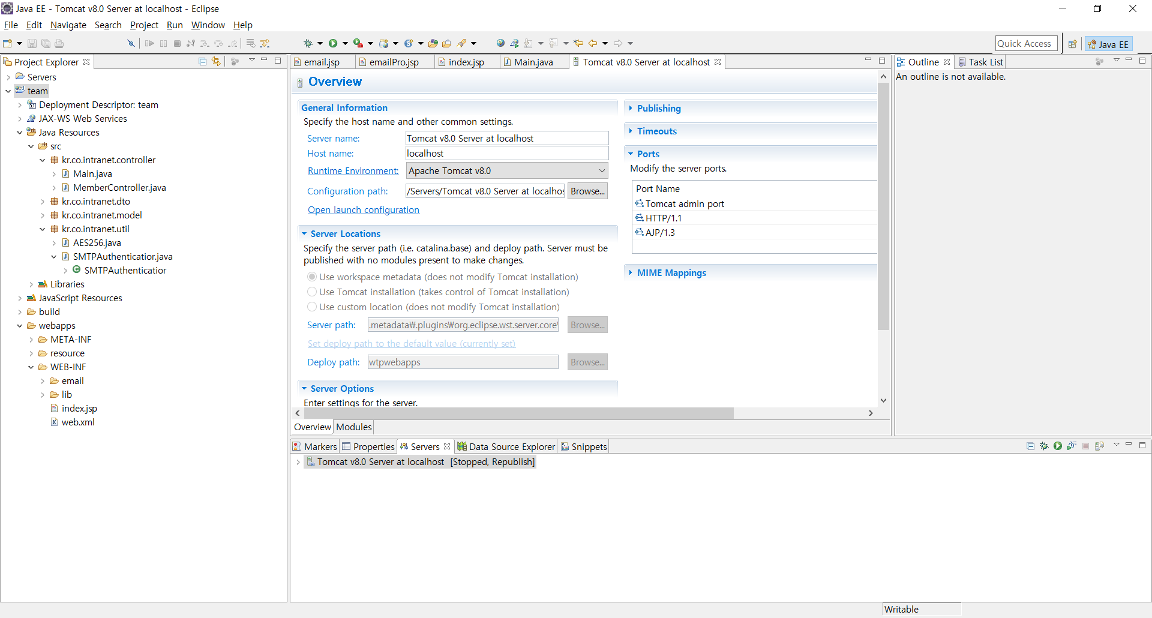Viewport: 1152px width, 618px height.
Task: Start server in debug mode from Servers view
Action: coord(1045,446)
